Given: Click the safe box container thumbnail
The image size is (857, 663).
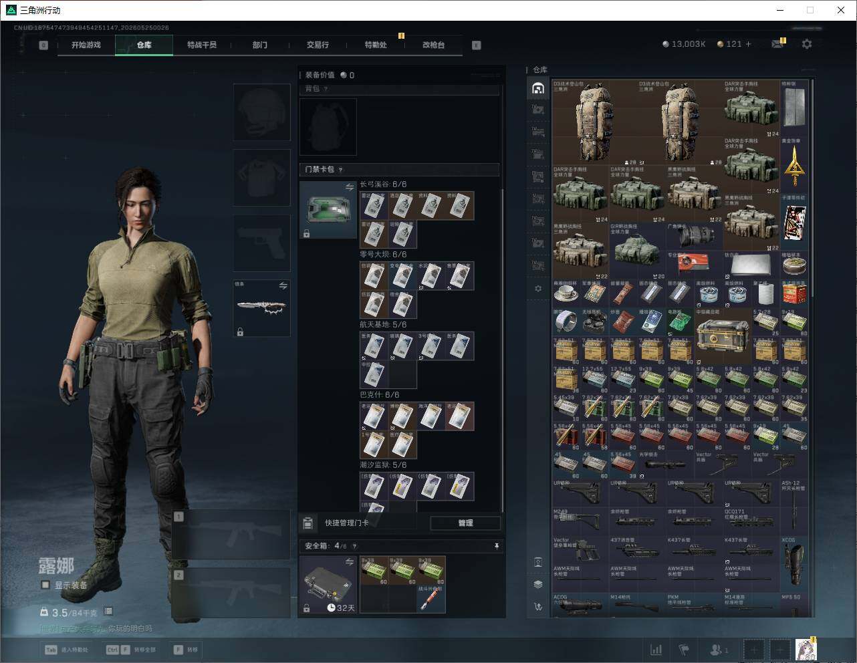Looking at the screenshot, I should click(328, 585).
